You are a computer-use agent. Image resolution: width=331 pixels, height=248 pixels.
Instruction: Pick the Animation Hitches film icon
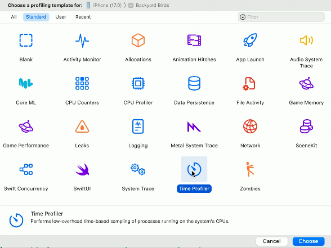pos(194,40)
